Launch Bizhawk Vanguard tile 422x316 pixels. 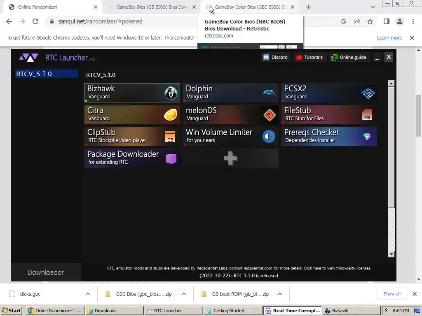[132, 93]
